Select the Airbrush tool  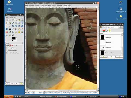coord(10,32)
